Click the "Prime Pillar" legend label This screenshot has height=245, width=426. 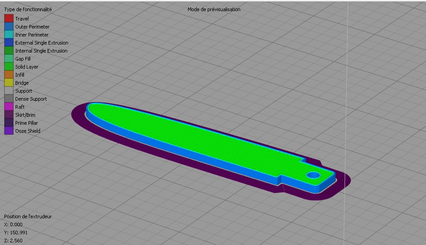pyautogui.click(x=26, y=123)
